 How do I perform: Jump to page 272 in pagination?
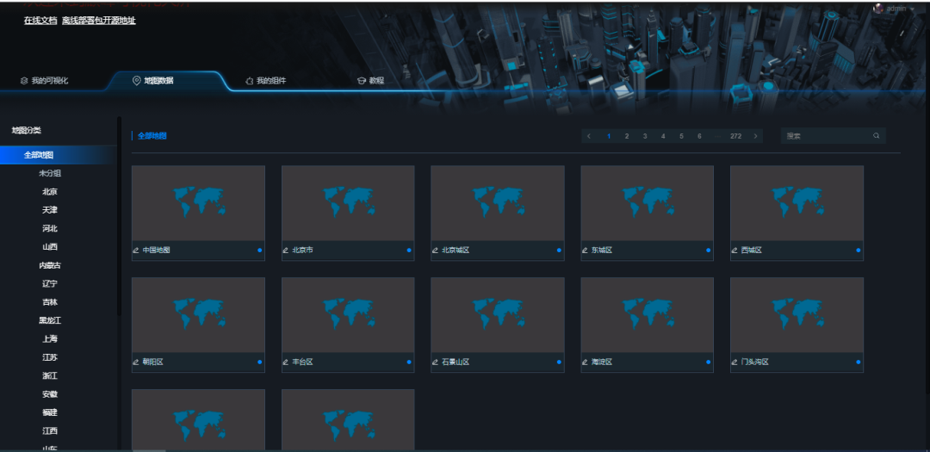point(735,136)
